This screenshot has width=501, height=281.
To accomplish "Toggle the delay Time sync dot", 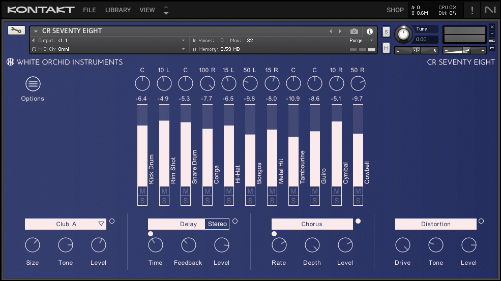I will [151, 234].
